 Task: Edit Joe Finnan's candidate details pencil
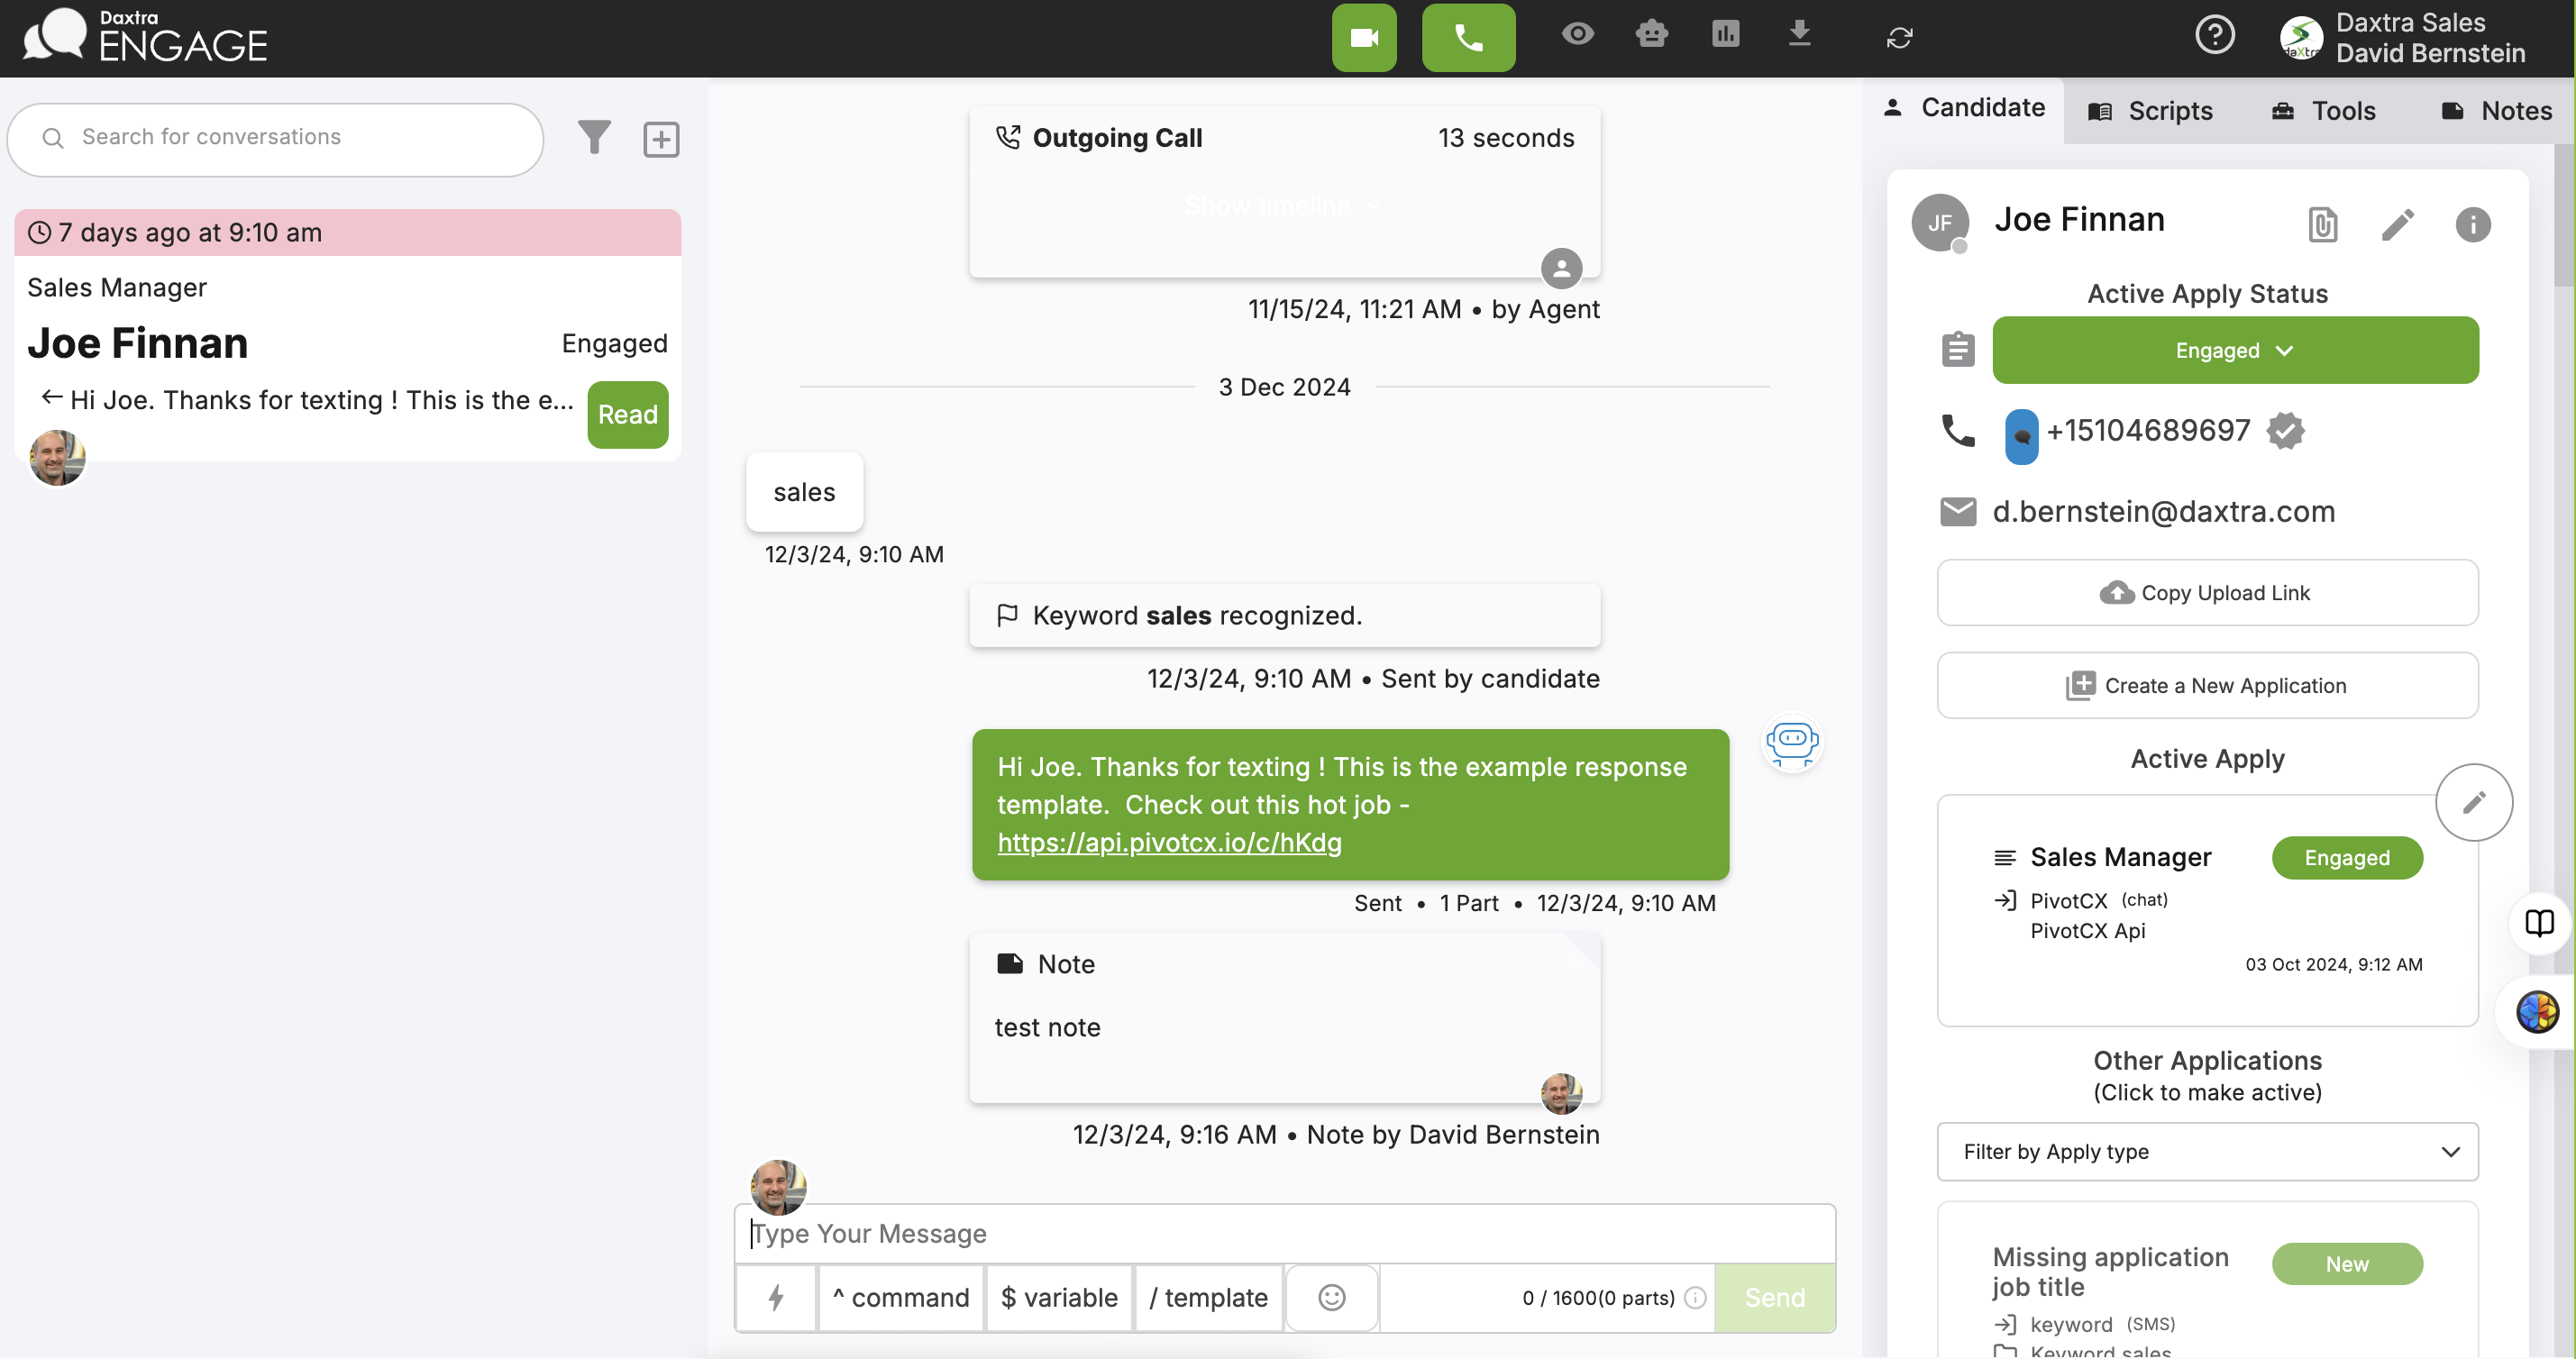(x=2397, y=224)
